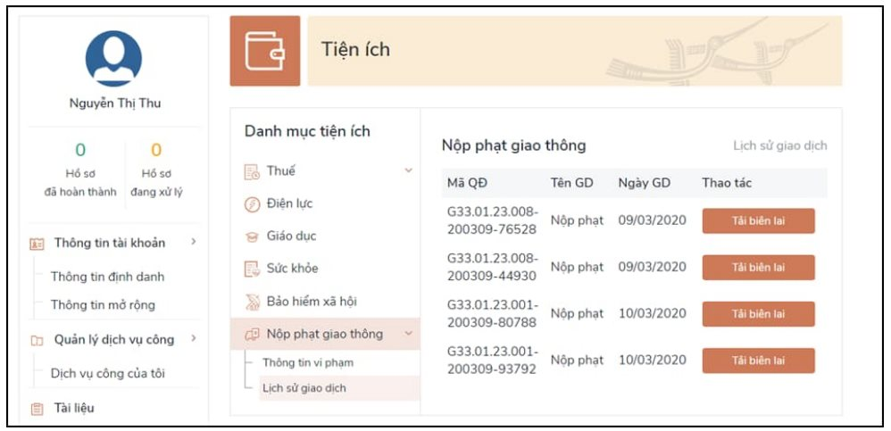Expand Thông tin tài khoản arrow
Image resolution: width=891 pixels, height=431 pixels.
tap(194, 242)
